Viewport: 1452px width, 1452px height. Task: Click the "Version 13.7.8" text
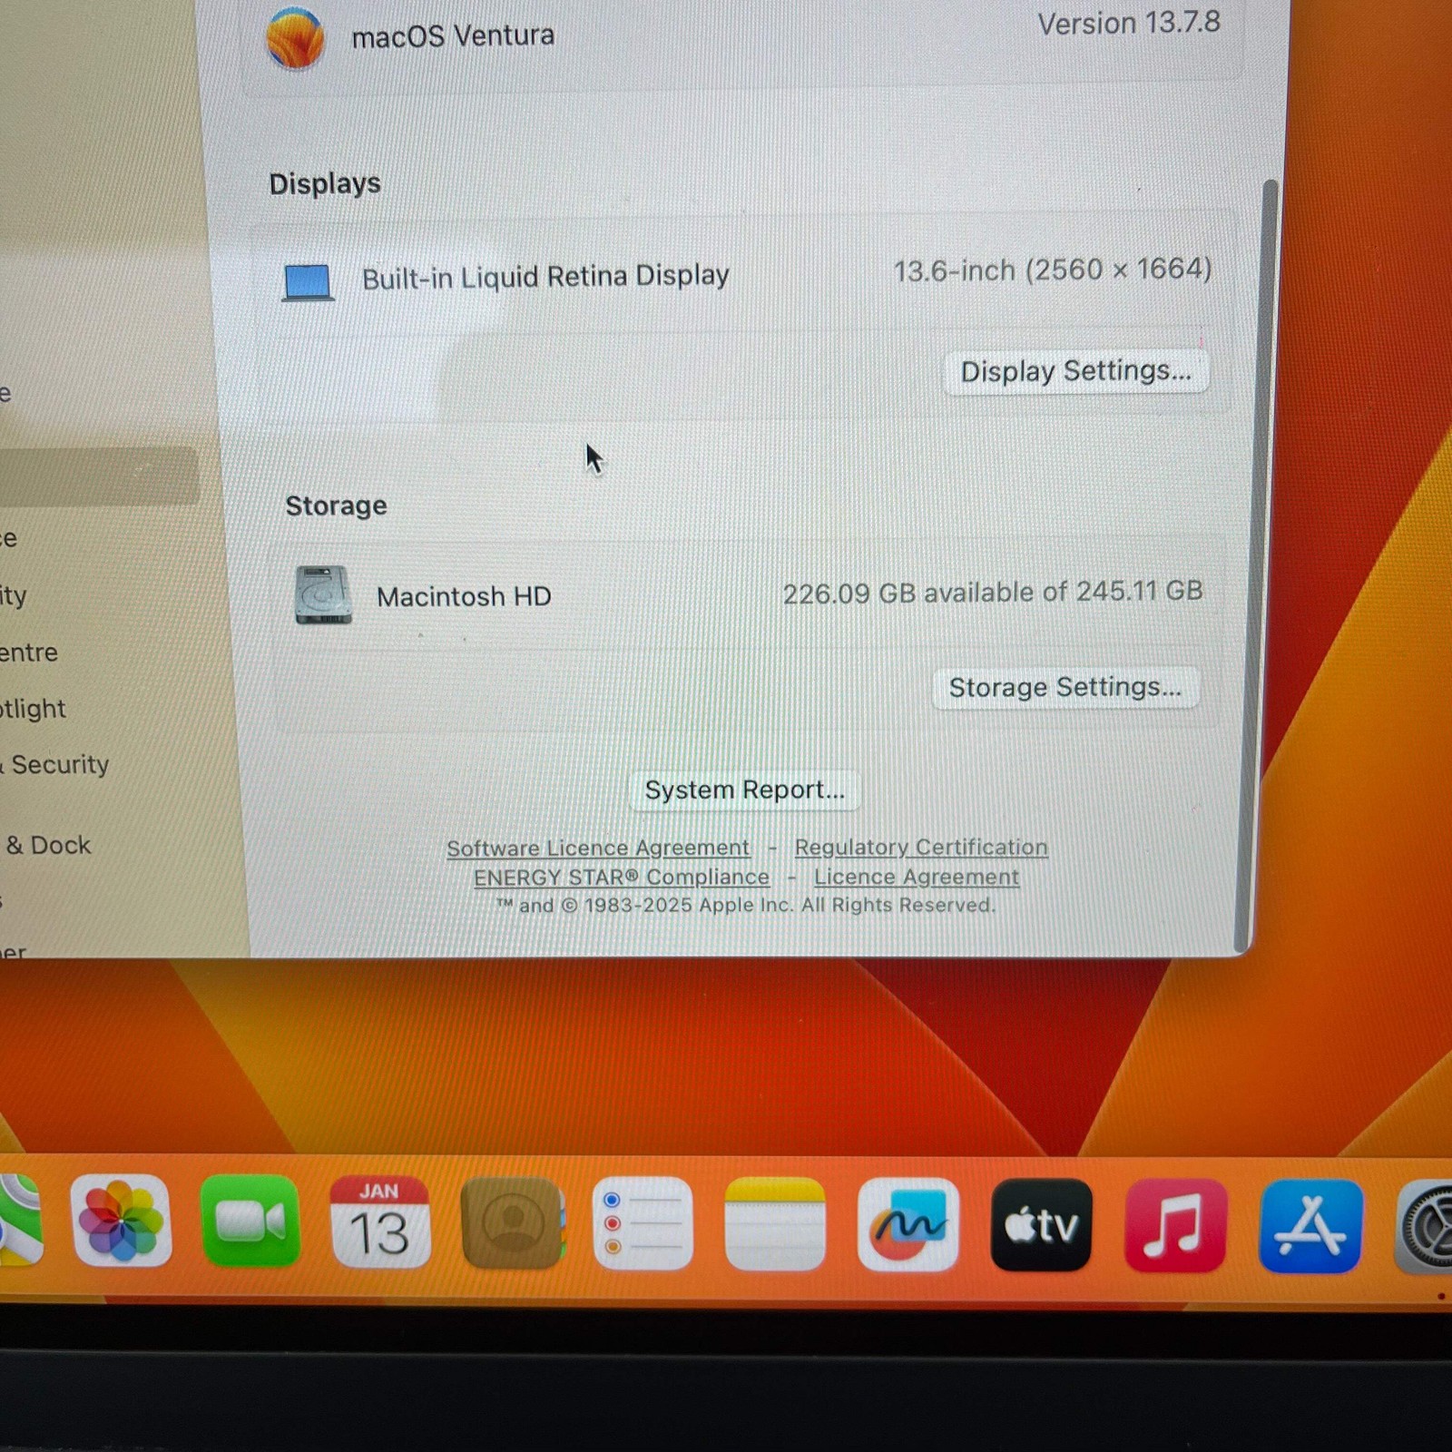1129,24
